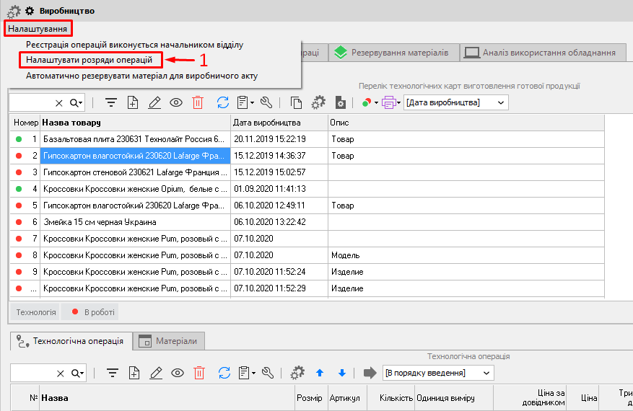Click the pencil edit icon in lower toolbar
The width and height of the screenshot is (633, 411).
(x=154, y=373)
